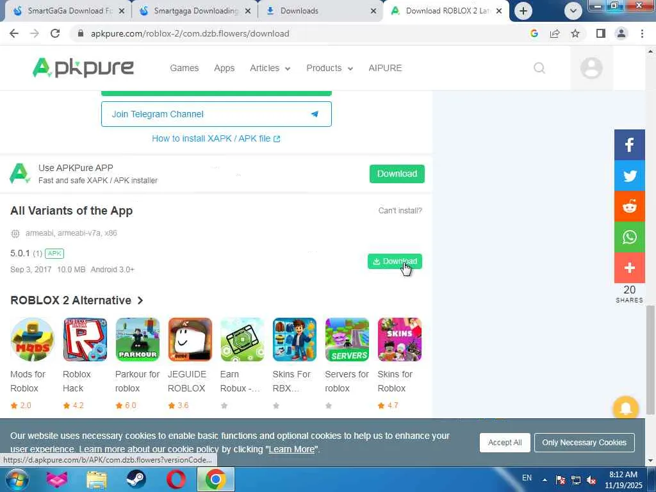Click the Can't install? link
Screen dimensions: 656x492
[x=400, y=210]
